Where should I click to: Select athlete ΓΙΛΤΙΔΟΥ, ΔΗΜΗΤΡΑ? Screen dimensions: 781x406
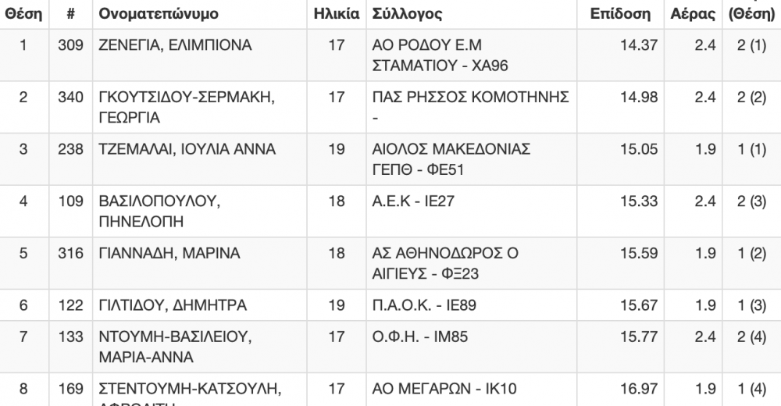click(x=173, y=304)
